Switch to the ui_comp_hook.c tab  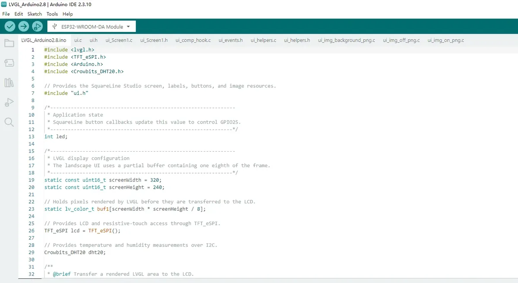(193, 40)
